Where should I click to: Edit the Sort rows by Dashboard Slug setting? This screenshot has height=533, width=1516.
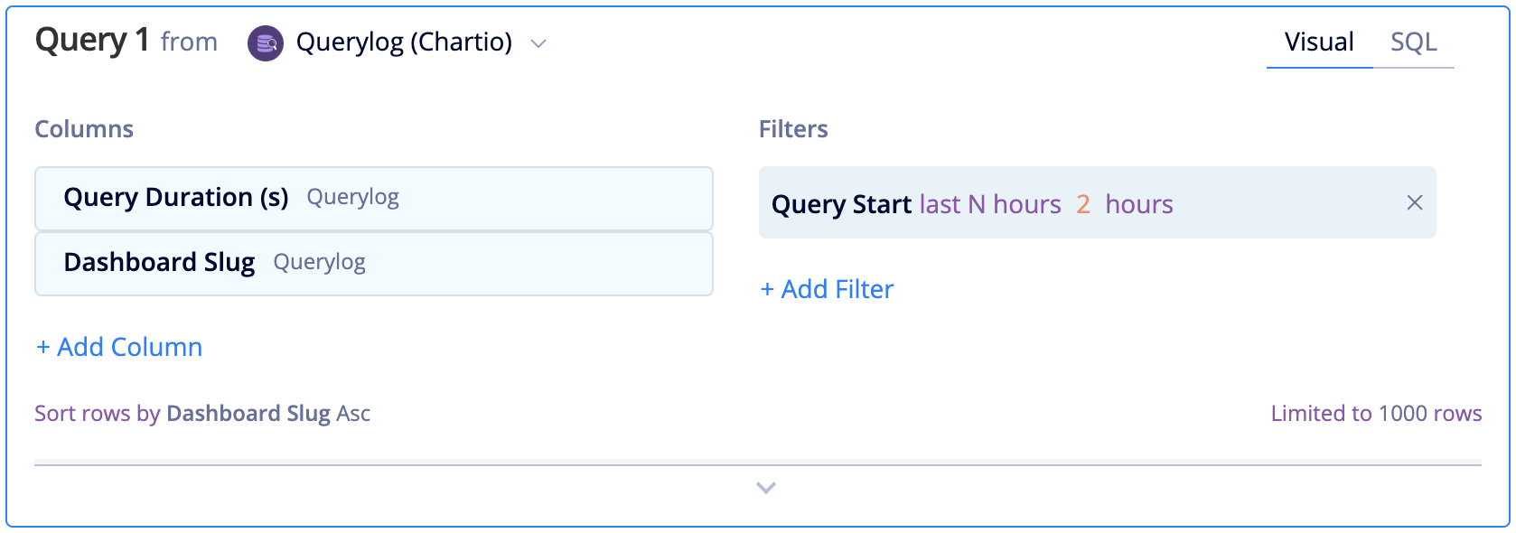202,414
